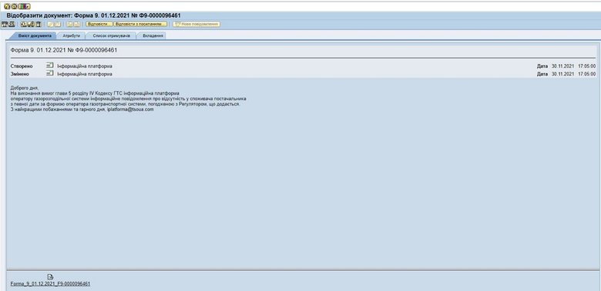
Task: Click the trash can delete icon
Action: (39, 24)
